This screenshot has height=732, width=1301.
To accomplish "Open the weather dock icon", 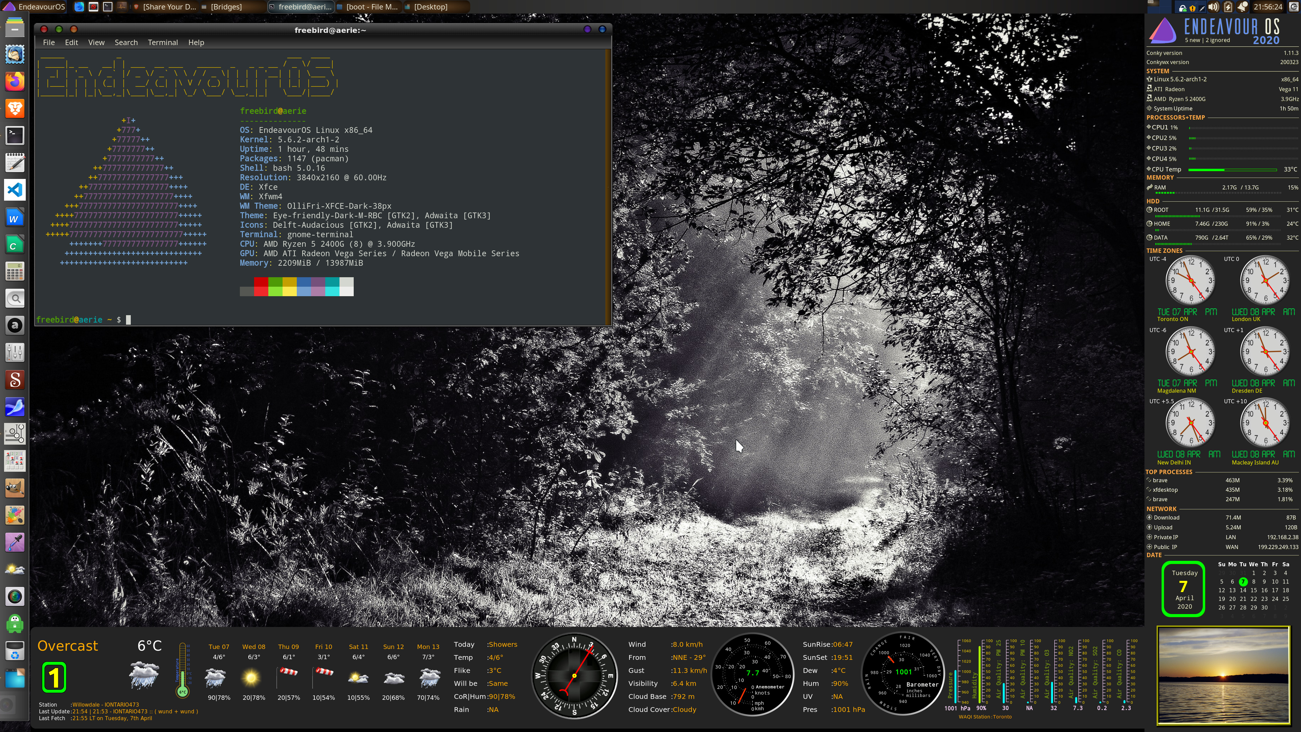I will [15, 570].
